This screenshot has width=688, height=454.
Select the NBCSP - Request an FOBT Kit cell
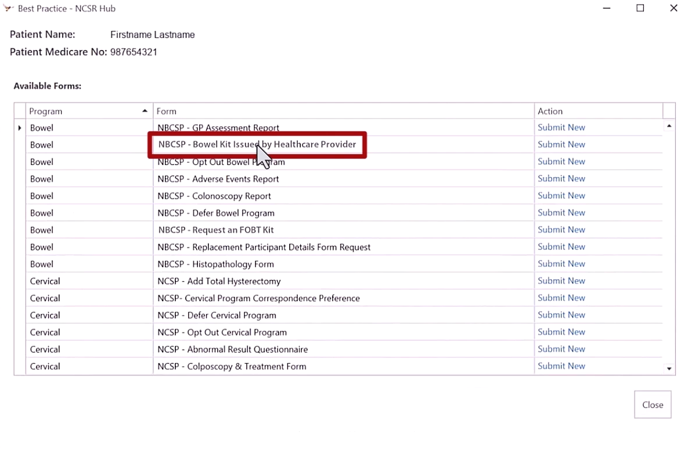344,230
